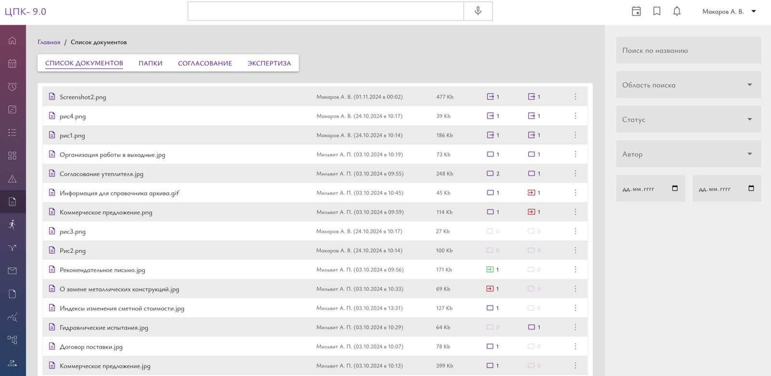Image resolution: width=771 pixels, height=376 pixels.
Task: Click the hierarchy structure sidebar icon
Action: click(x=13, y=340)
